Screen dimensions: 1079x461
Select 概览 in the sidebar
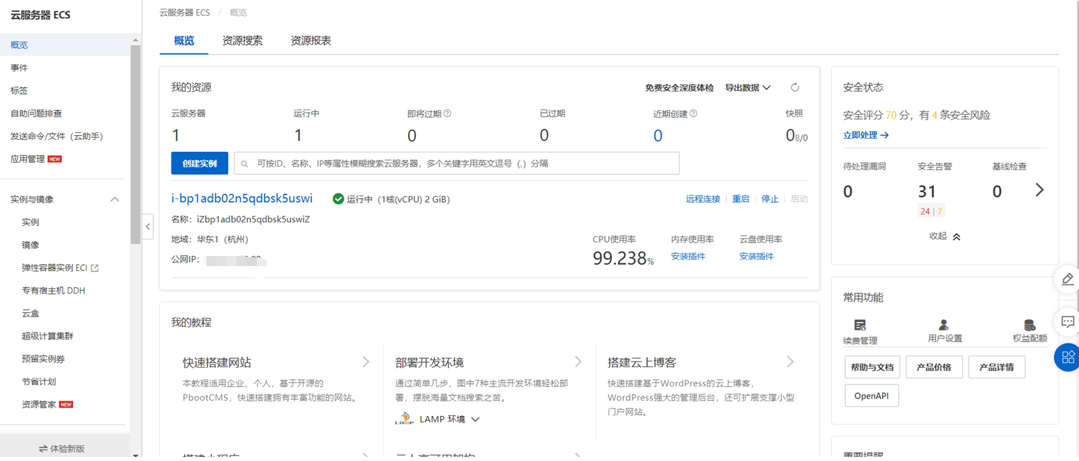coord(65,45)
